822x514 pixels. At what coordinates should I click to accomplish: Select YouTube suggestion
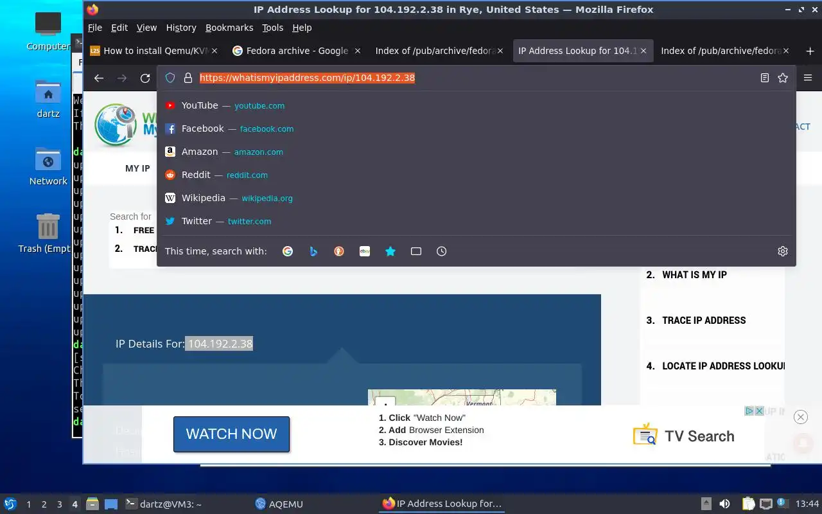(x=476, y=105)
